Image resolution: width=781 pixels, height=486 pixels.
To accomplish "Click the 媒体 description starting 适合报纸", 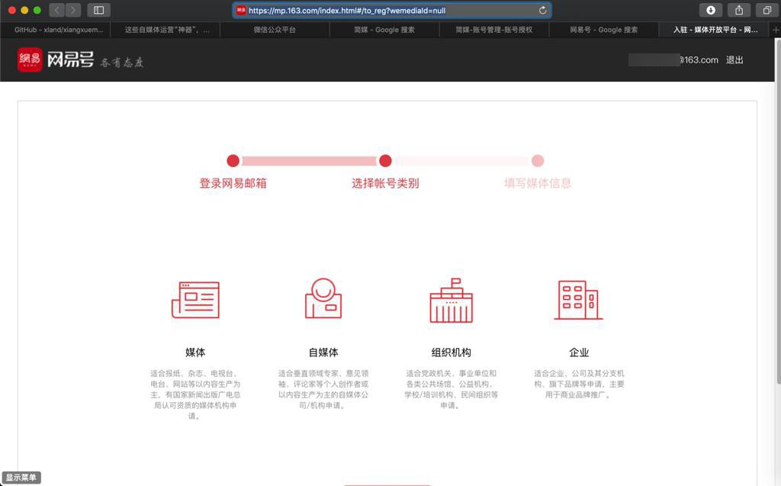I will pos(195,394).
